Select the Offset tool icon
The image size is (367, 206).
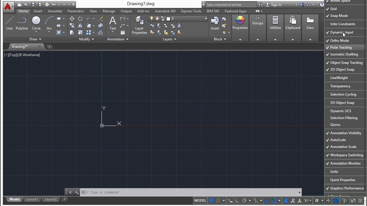tap(100, 33)
